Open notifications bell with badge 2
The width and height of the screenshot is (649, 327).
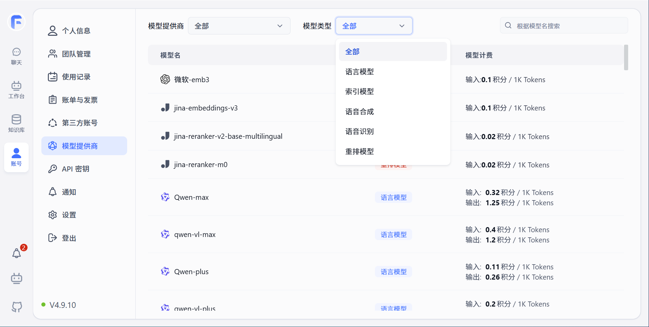point(17,253)
